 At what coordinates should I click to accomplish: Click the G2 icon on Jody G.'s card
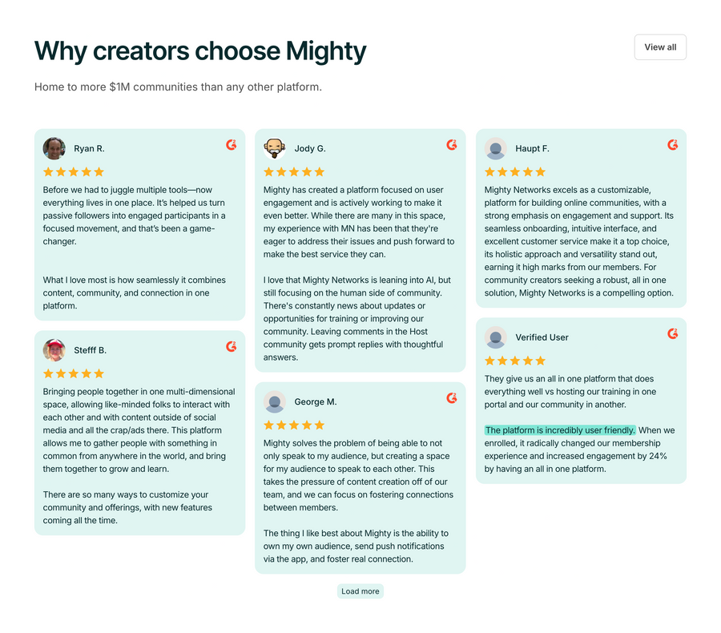tap(452, 145)
